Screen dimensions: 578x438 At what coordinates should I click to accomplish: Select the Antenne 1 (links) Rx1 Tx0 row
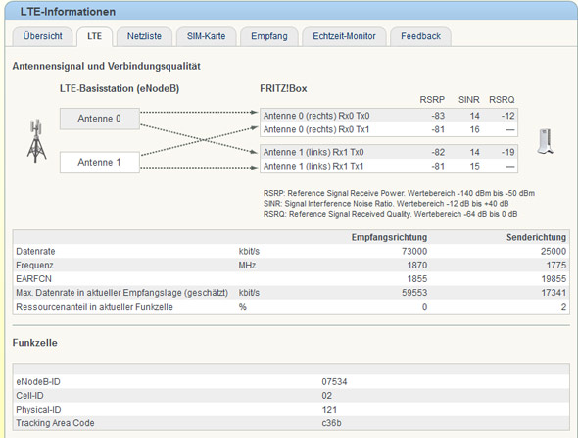[389, 152]
